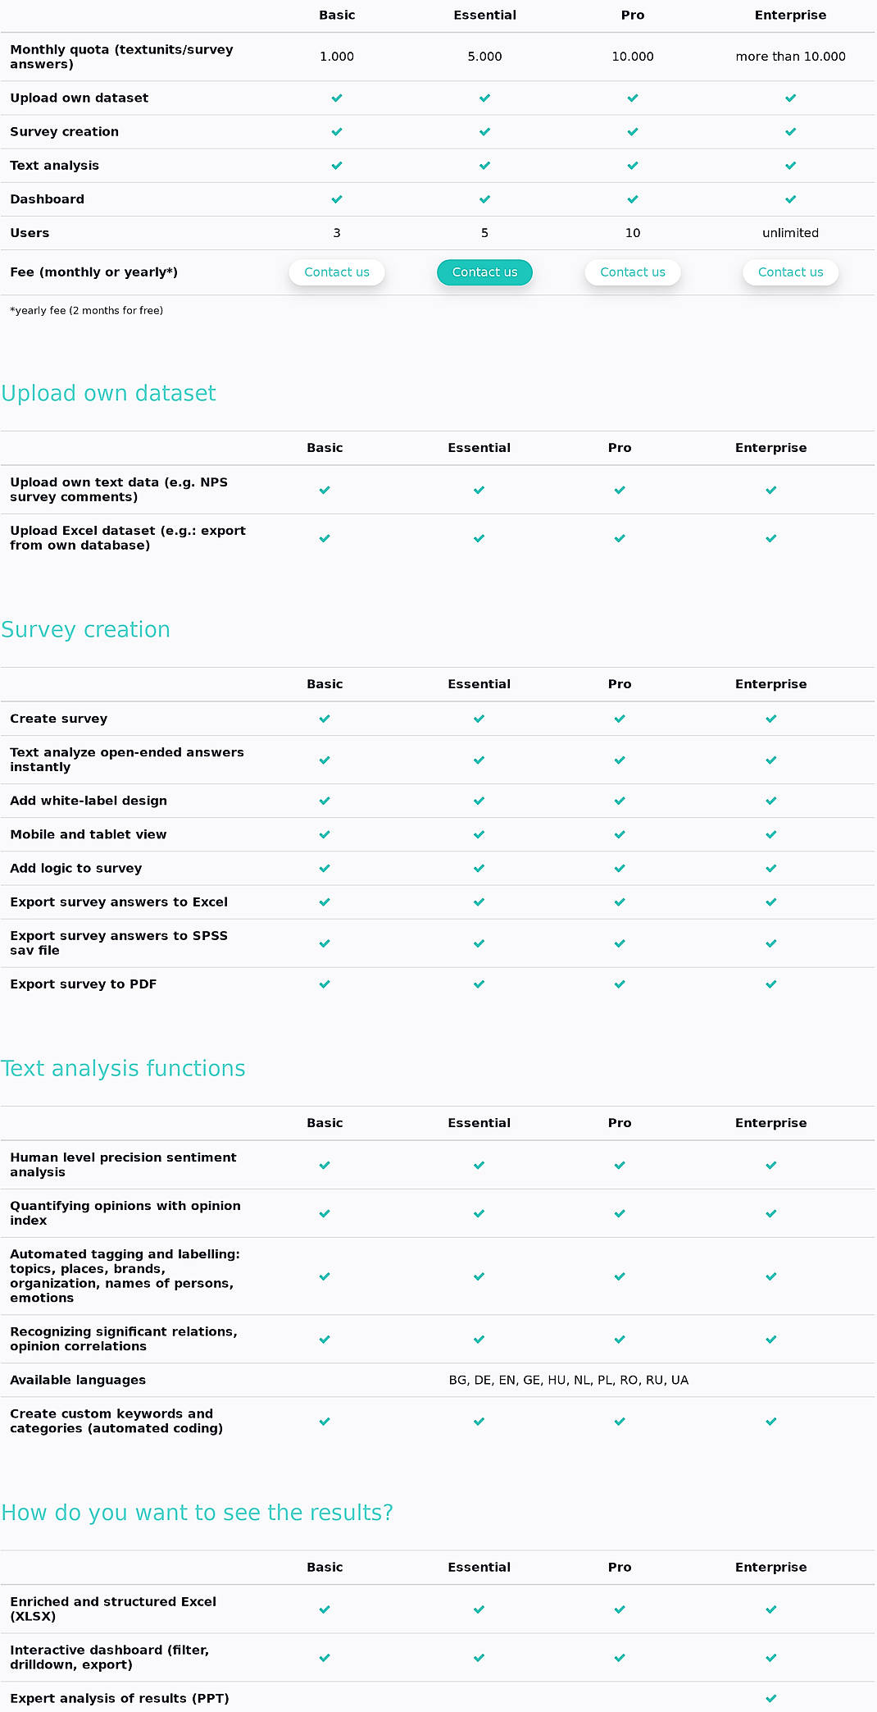This screenshot has height=1712, width=877.
Task: Click Pro header in Text analysis functions table
Action: pos(620,1123)
